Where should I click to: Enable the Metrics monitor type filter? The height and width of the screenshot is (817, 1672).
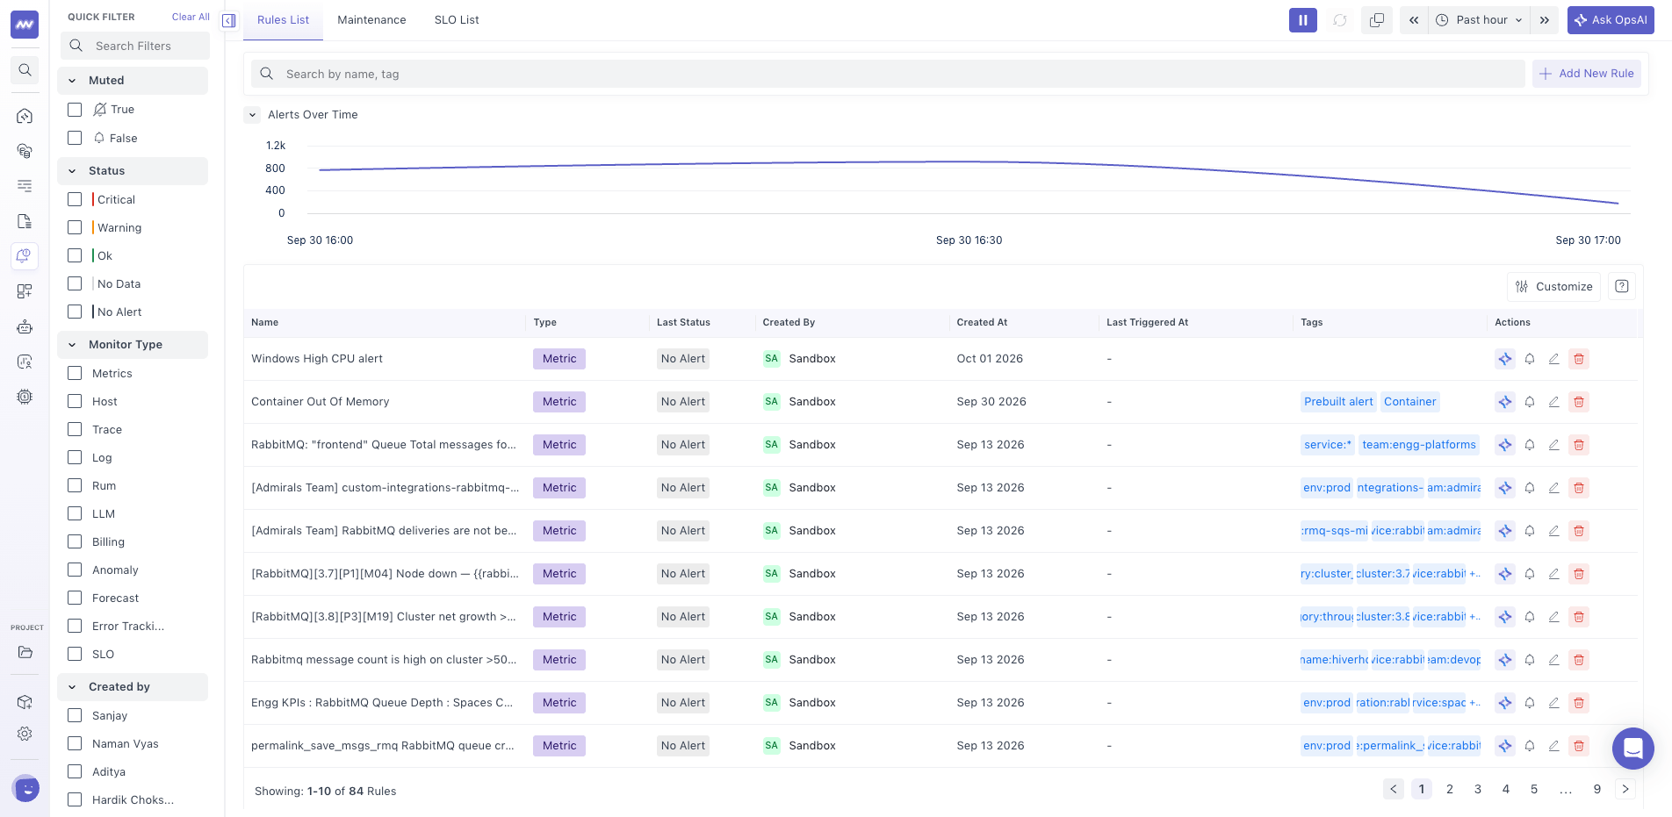[x=75, y=373]
